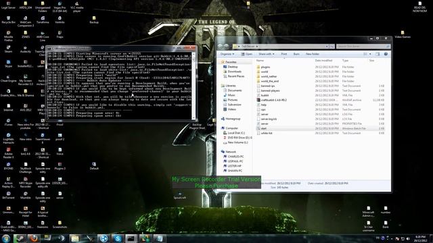Open the Screenshots folder on desktop
Viewport: 433px width, 243px height.
tap(60, 224)
